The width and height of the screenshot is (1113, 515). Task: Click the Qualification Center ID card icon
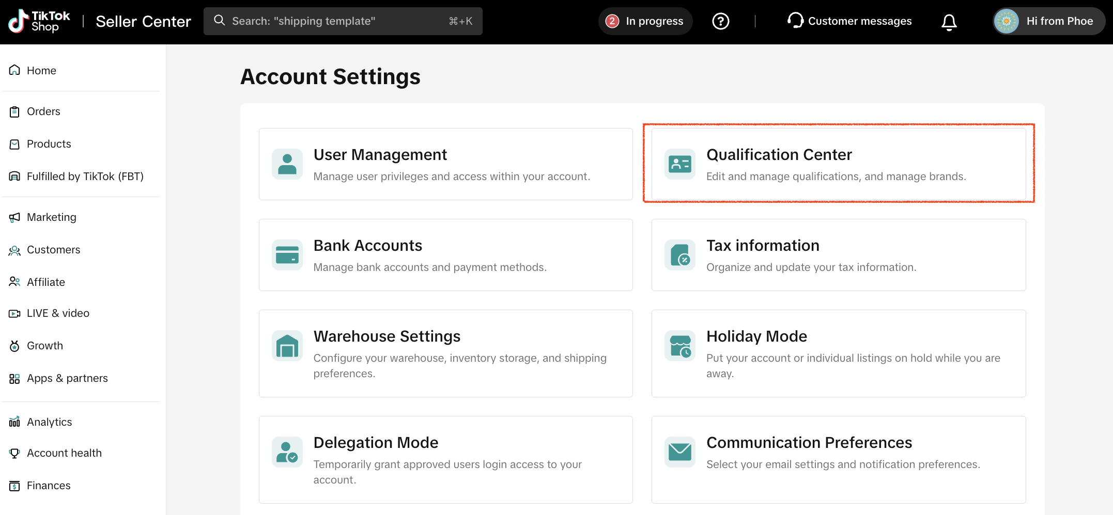click(679, 164)
